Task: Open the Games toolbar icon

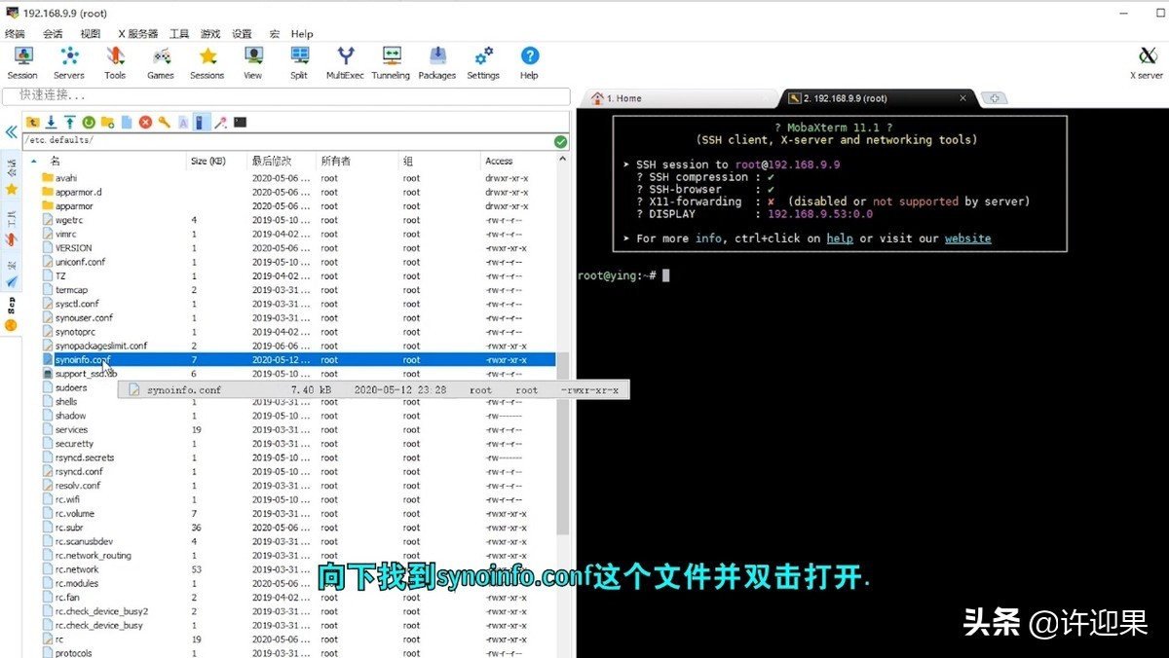Action: (x=161, y=63)
